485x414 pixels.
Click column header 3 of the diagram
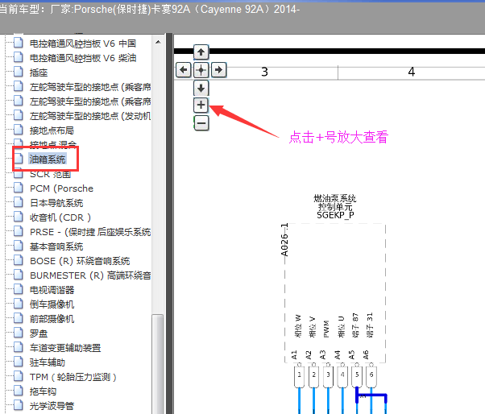click(x=264, y=72)
